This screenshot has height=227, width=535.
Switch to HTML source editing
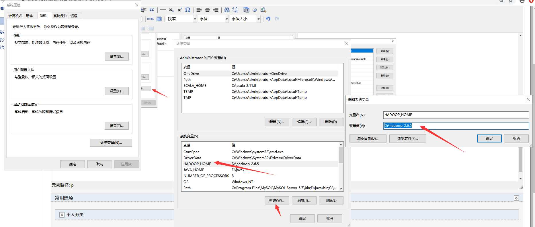[151, 19]
